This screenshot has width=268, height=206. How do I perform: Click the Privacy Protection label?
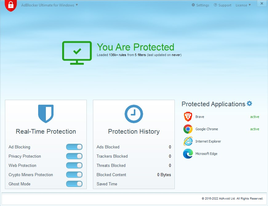tap(25, 156)
